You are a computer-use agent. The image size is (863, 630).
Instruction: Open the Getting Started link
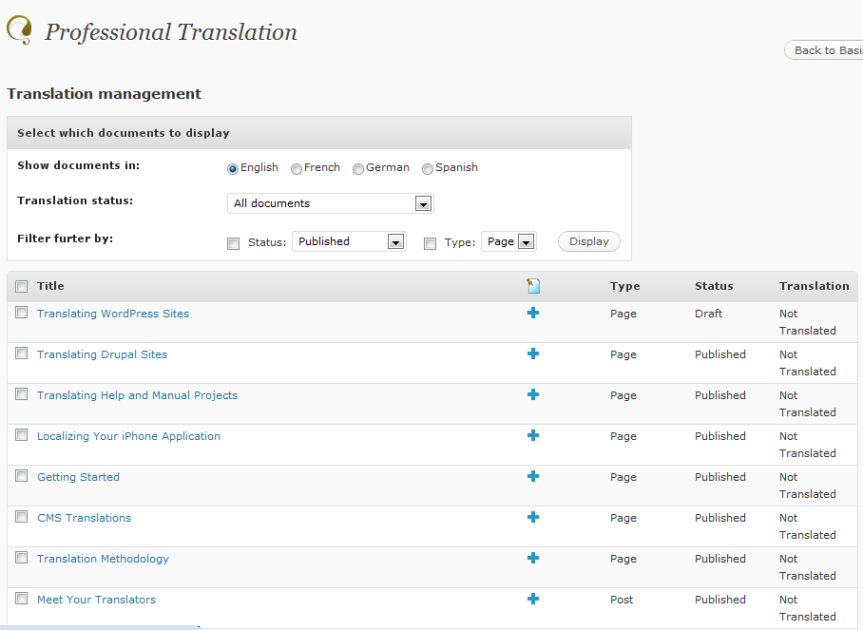(x=78, y=477)
